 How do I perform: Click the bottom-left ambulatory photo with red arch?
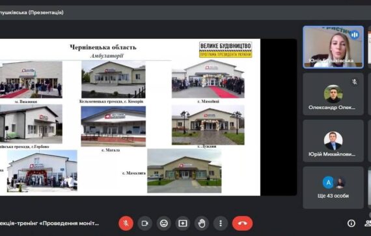coord(42,171)
